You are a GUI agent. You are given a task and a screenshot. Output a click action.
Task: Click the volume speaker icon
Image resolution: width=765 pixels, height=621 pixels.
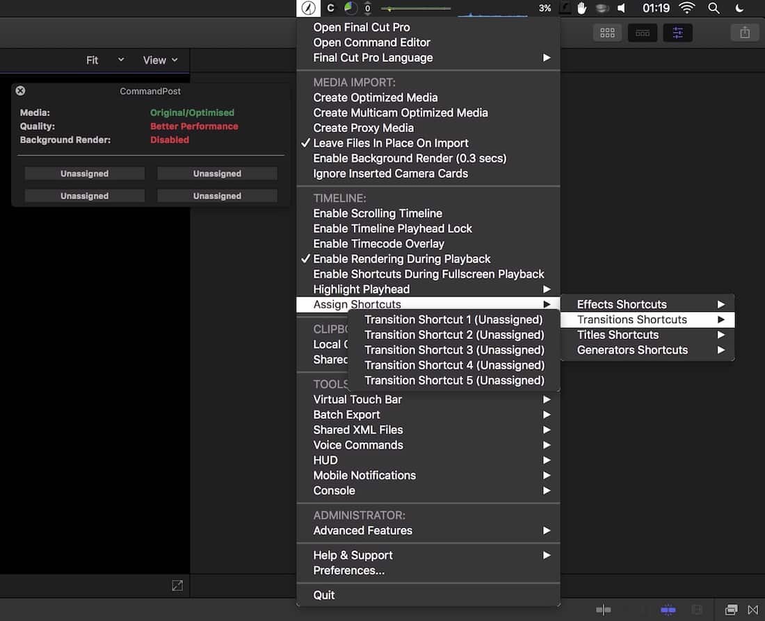622,8
